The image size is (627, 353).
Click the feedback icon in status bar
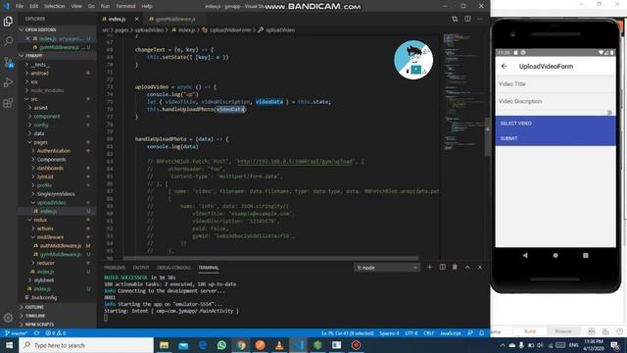click(x=470, y=333)
